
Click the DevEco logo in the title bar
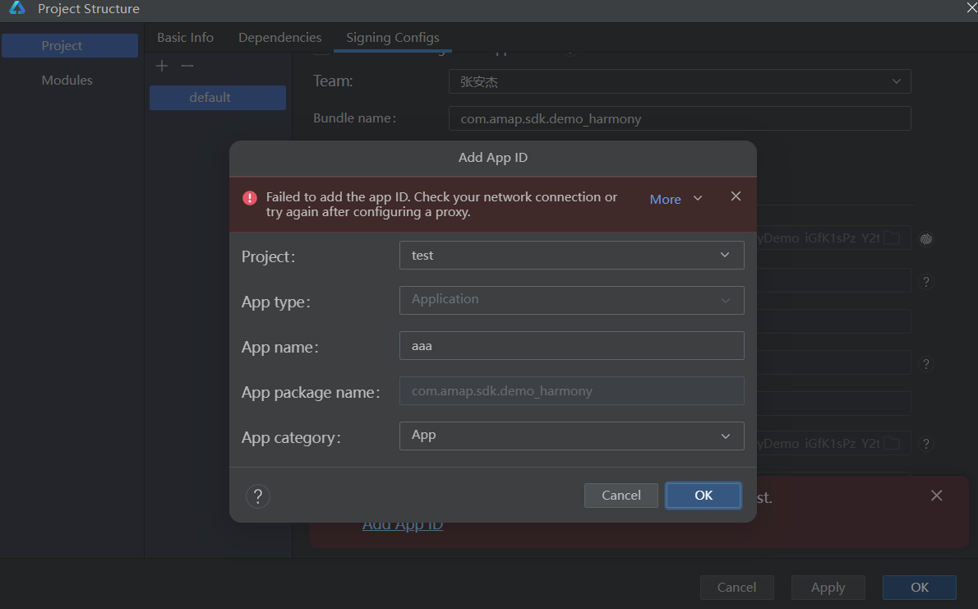17,9
